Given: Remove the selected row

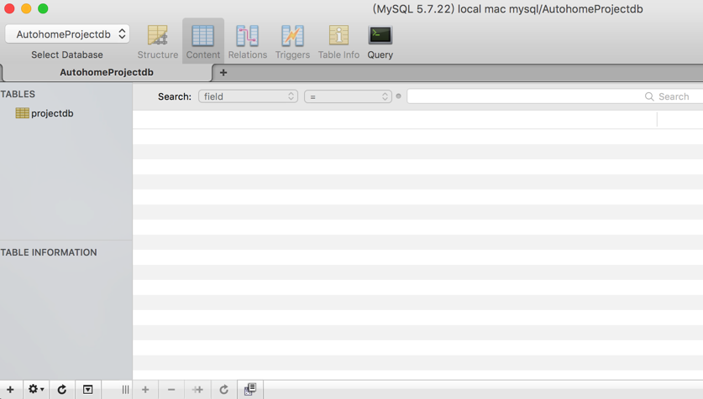Looking at the screenshot, I should point(171,390).
